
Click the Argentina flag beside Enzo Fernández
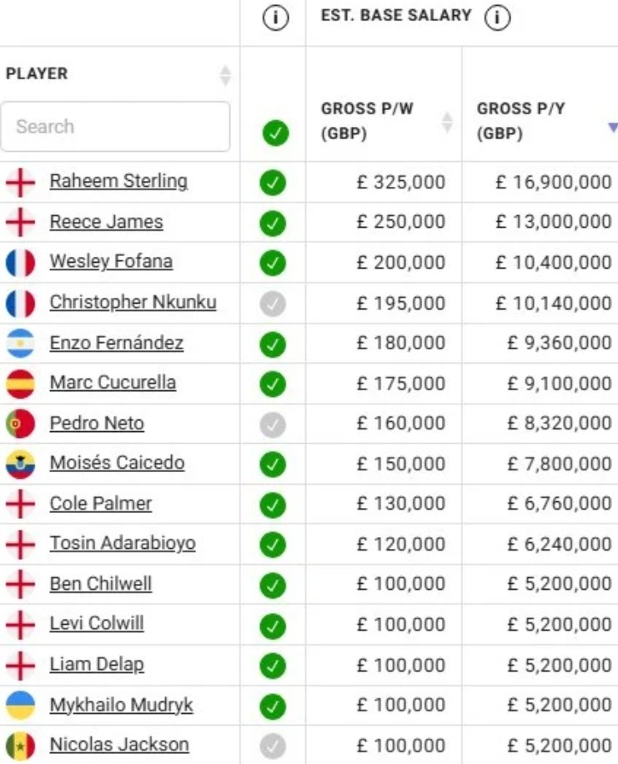pyautogui.click(x=21, y=344)
